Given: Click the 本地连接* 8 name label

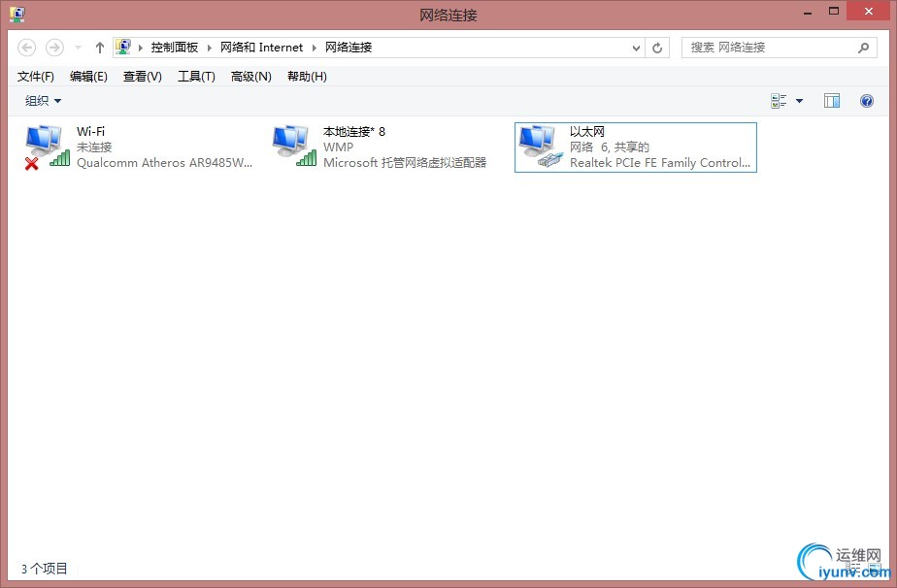Looking at the screenshot, I should click(x=354, y=132).
